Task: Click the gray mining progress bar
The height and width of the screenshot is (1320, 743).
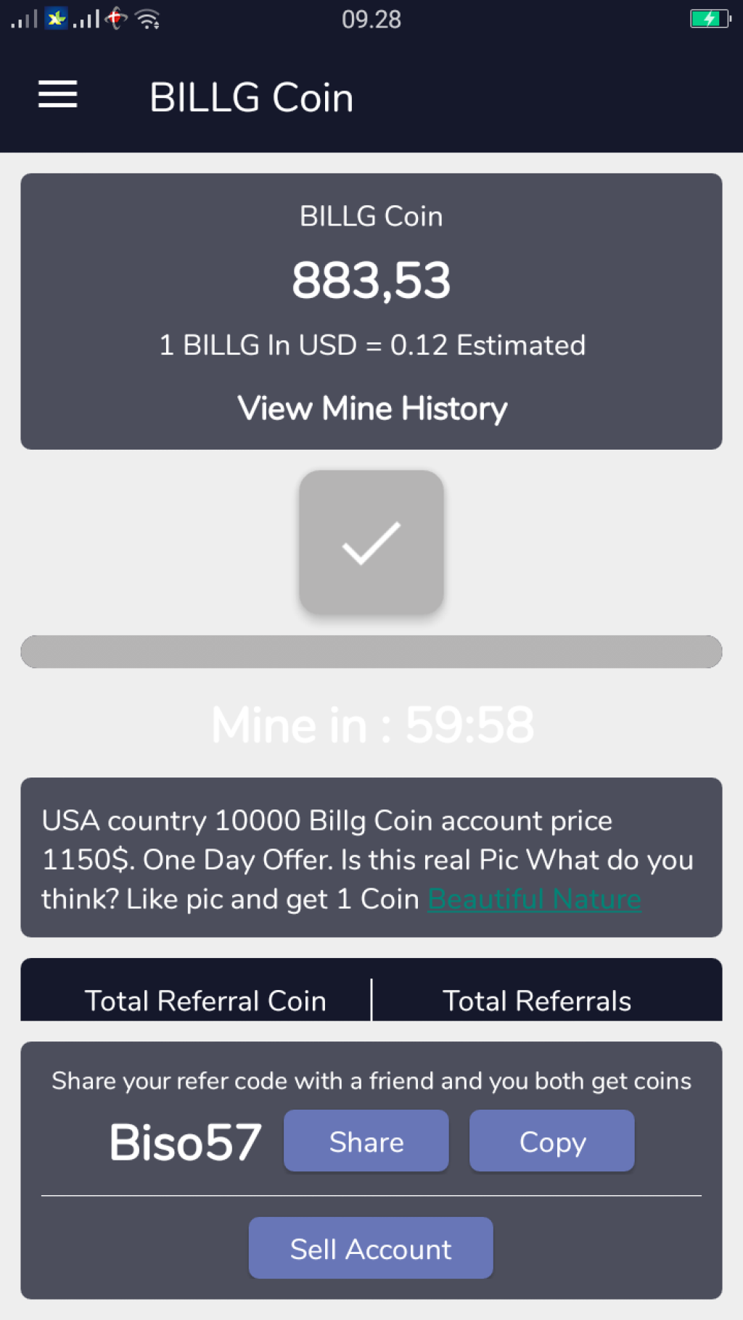Action: pyautogui.click(x=371, y=651)
